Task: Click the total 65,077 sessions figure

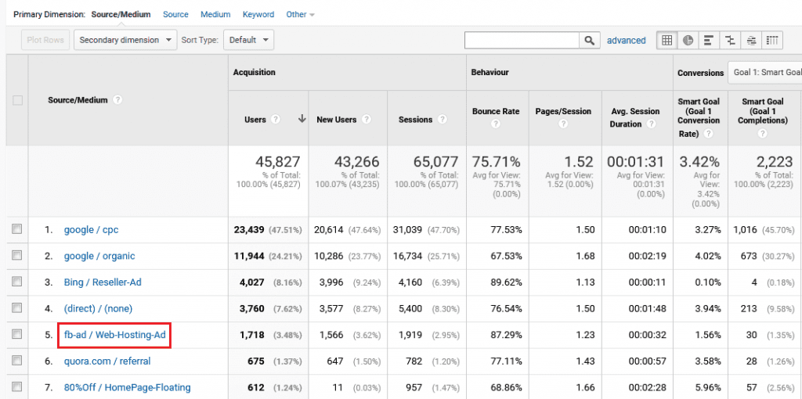Action: [435, 163]
